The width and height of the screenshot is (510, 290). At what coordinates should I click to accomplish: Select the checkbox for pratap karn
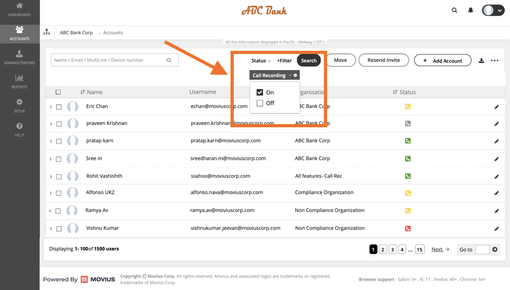point(59,141)
